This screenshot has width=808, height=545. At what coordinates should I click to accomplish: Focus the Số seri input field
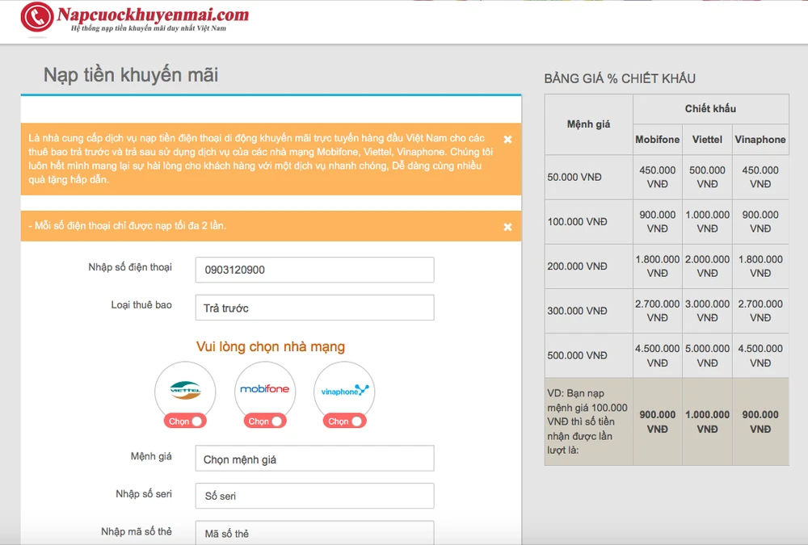coord(314,496)
